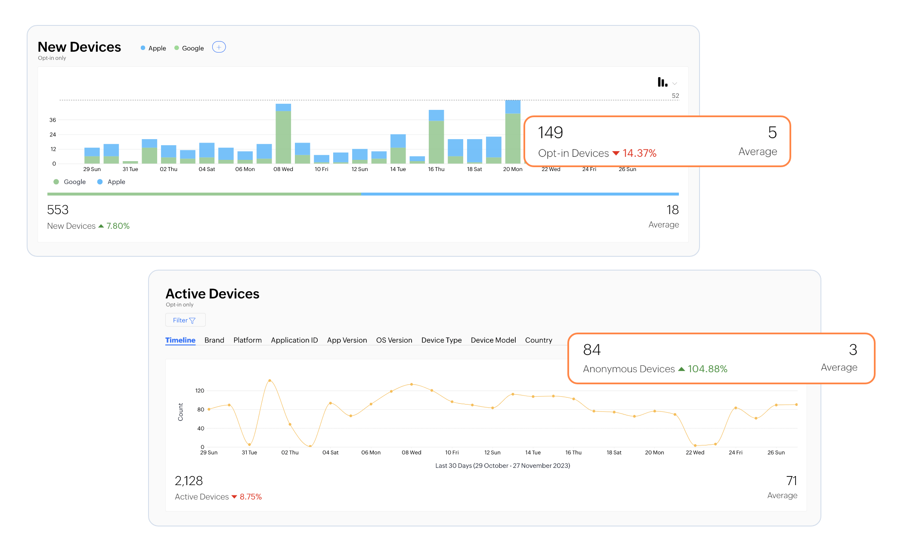Click the filter funnel icon in Active Devices
The width and height of the screenshot is (904, 548).
coord(193,320)
